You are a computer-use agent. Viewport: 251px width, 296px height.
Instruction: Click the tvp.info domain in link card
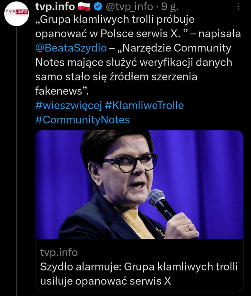tap(59, 252)
